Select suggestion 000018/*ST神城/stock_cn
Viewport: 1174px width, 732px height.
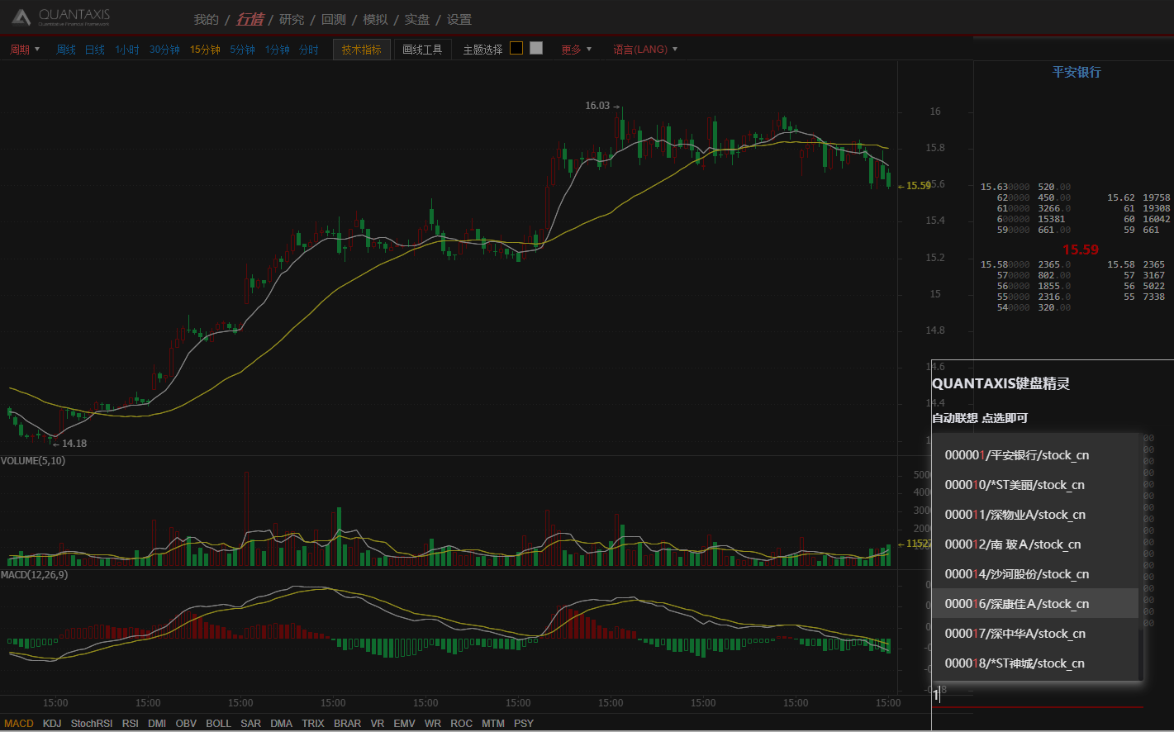(1035, 663)
